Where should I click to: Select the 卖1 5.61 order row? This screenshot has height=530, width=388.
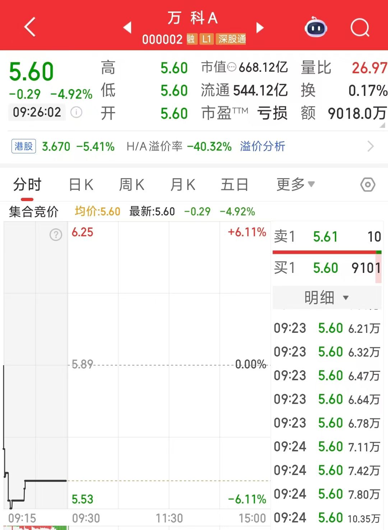pyautogui.click(x=326, y=237)
